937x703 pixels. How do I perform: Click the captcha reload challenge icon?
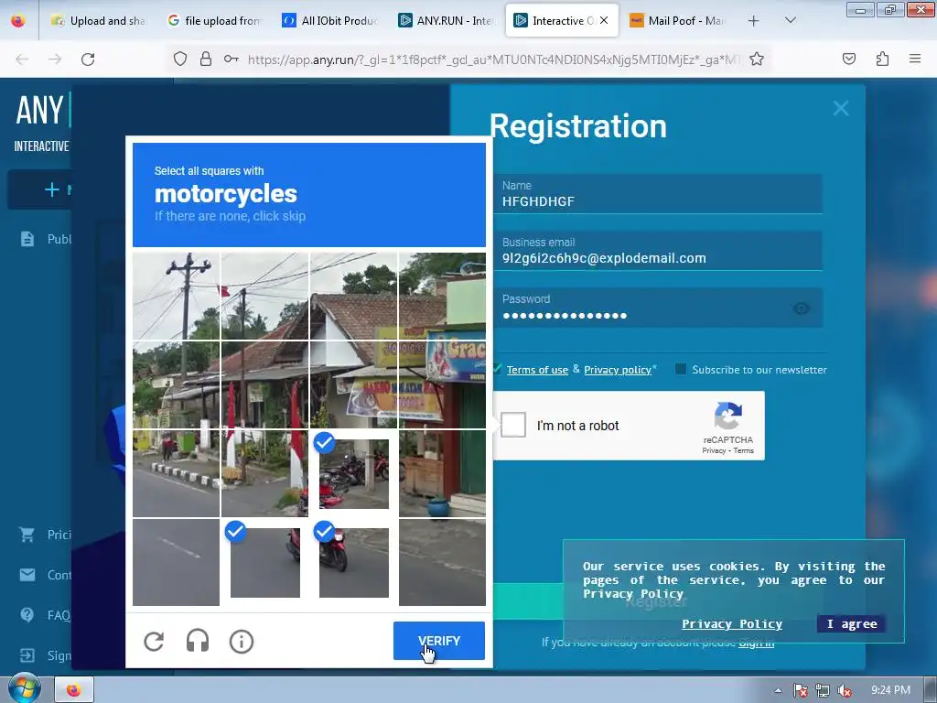tap(154, 642)
